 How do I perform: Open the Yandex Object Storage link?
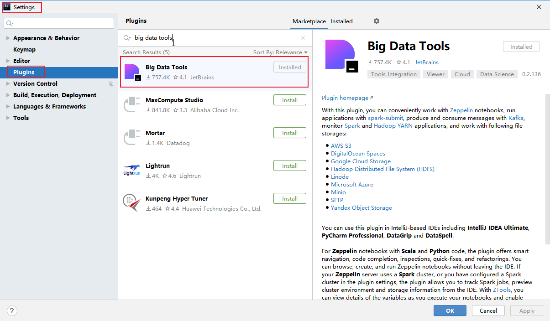[x=361, y=208]
